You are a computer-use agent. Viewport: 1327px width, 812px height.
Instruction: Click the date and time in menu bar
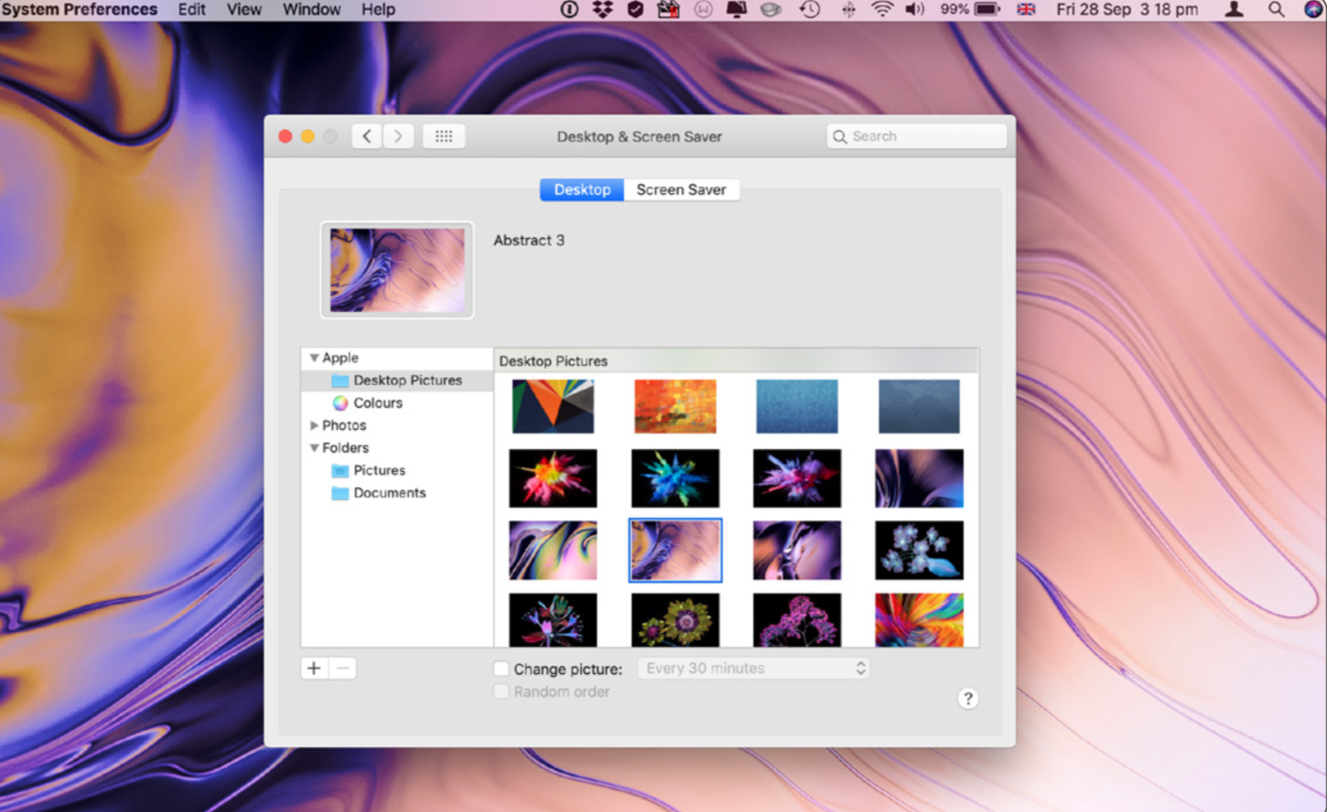(x=1127, y=9)
